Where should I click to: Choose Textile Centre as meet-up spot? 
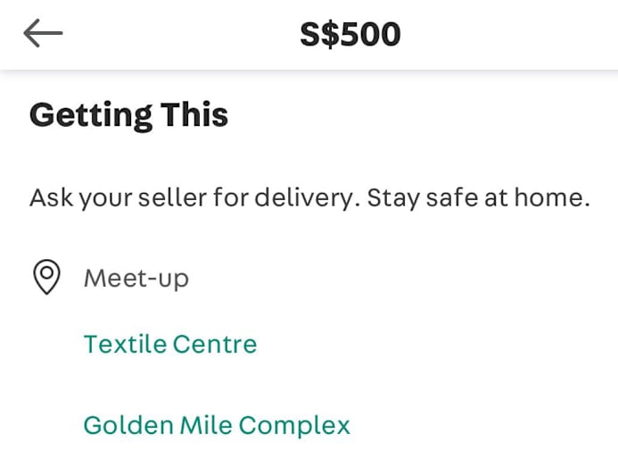point(169,344)
